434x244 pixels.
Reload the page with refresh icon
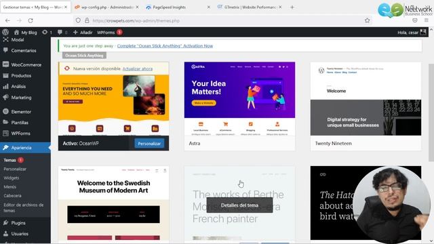pyautogui.click(x=31, y=20)
